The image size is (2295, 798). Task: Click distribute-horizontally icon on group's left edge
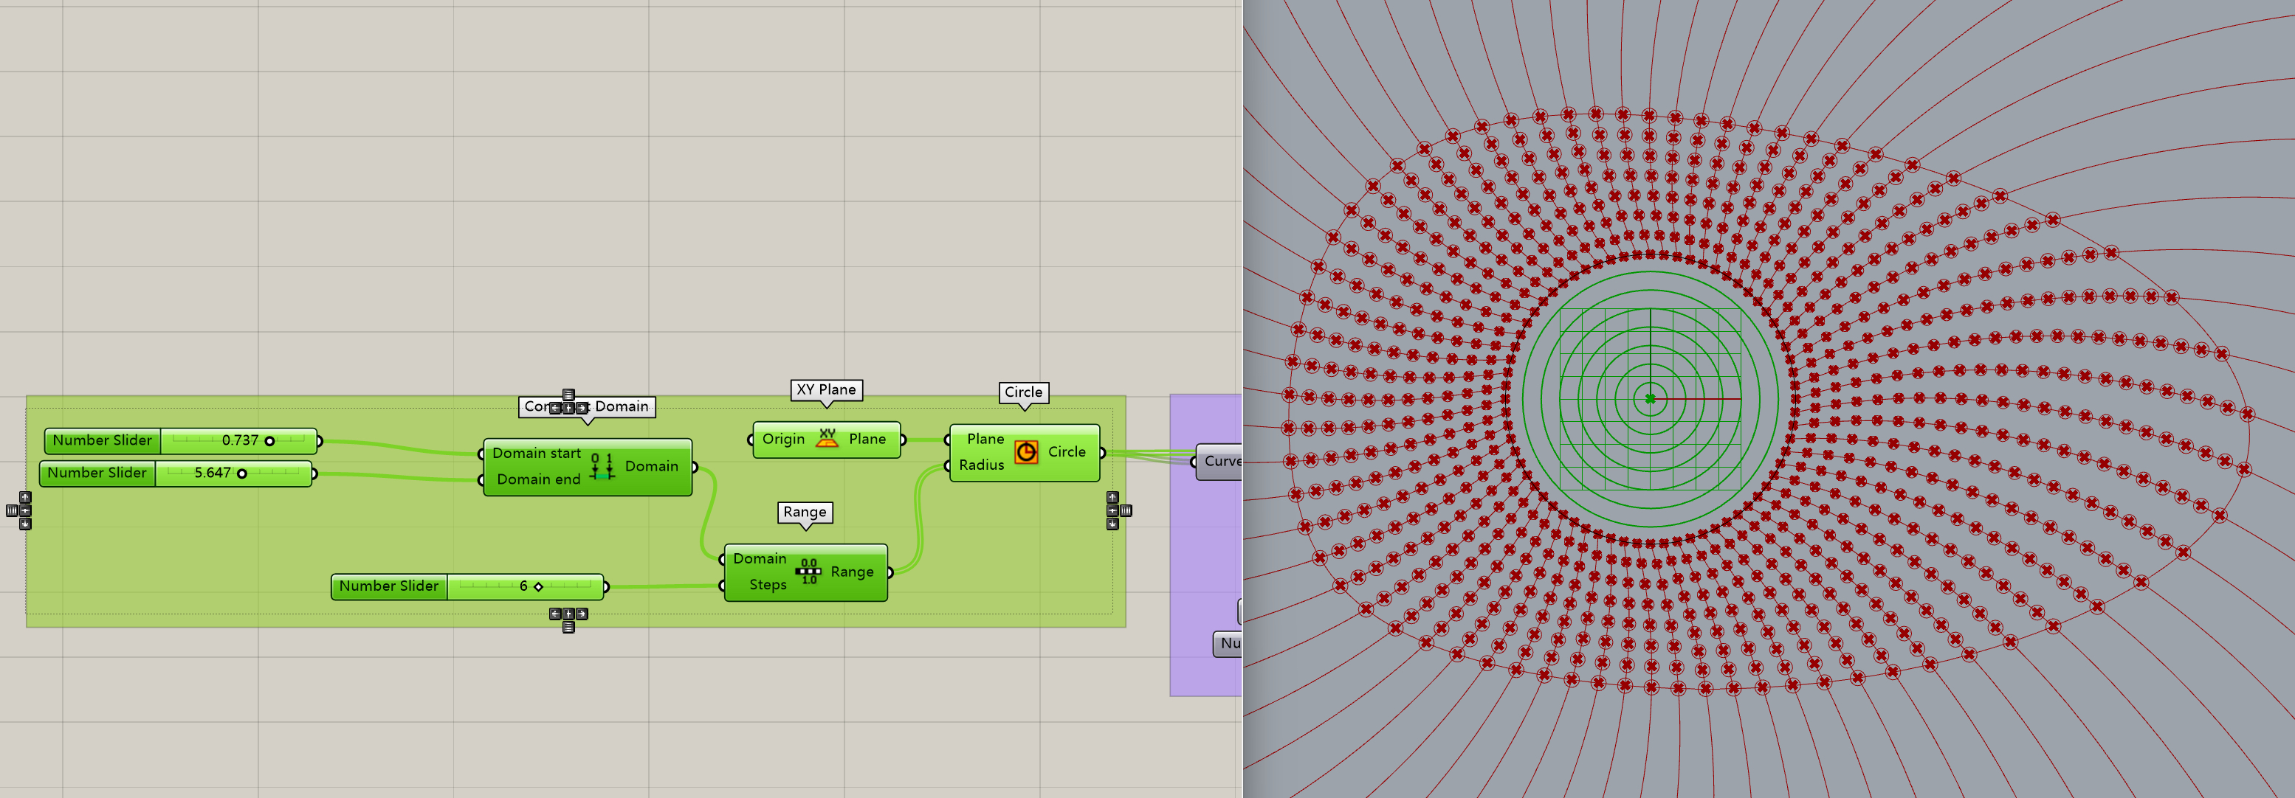tap(12, 510)
